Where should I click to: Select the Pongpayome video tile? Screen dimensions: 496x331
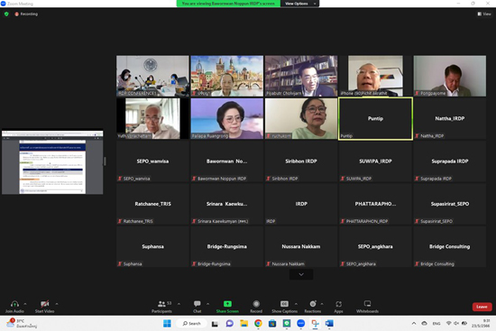tap(449, 76)
